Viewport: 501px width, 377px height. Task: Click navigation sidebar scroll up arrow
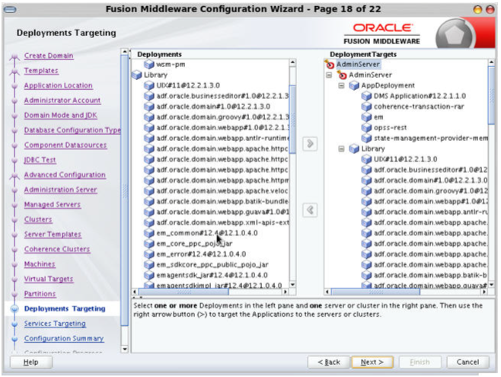coord(125,52)
